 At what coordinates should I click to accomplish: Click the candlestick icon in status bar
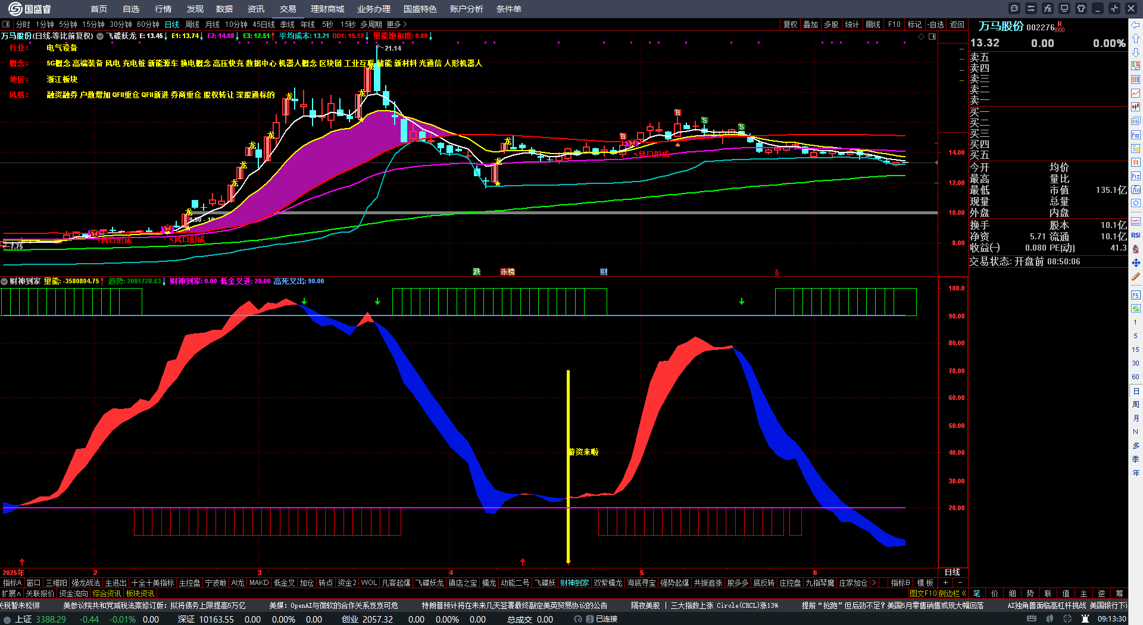coord(1050,619)
